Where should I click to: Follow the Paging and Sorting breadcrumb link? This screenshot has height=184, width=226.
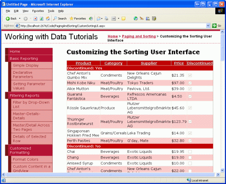click(x=139, y=36)
